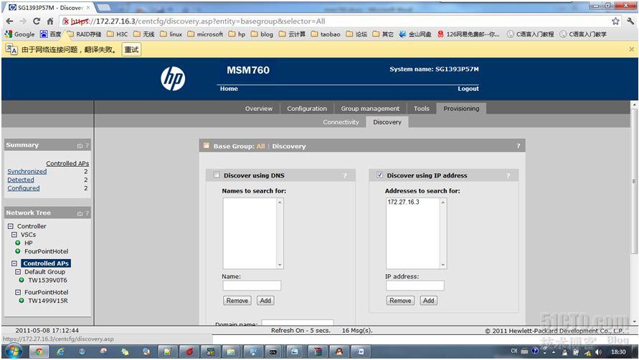This screenshot has width=639, height=360.
Task: Enable the Discover using DNS checkbox
Action: point(217,175)
